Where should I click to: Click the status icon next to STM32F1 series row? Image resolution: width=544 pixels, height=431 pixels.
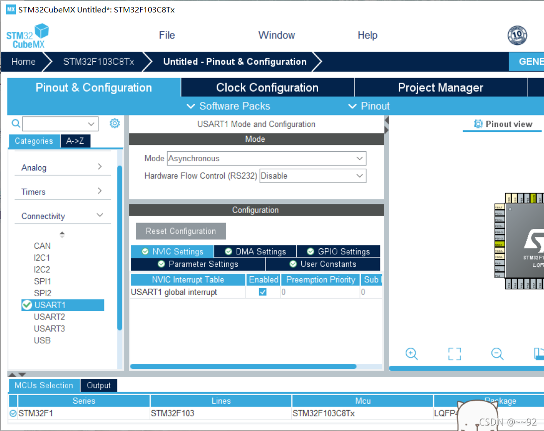coord(13,413)
